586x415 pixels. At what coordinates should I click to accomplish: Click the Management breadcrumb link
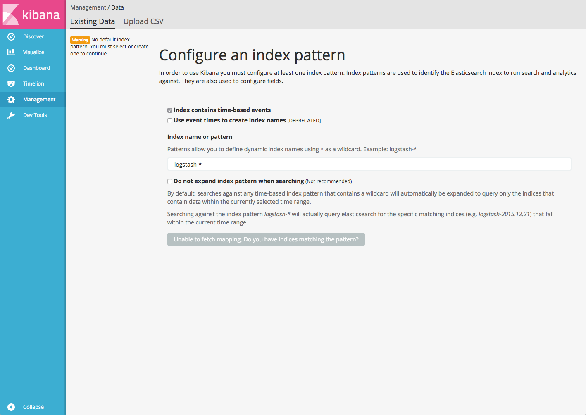(88, 7)
